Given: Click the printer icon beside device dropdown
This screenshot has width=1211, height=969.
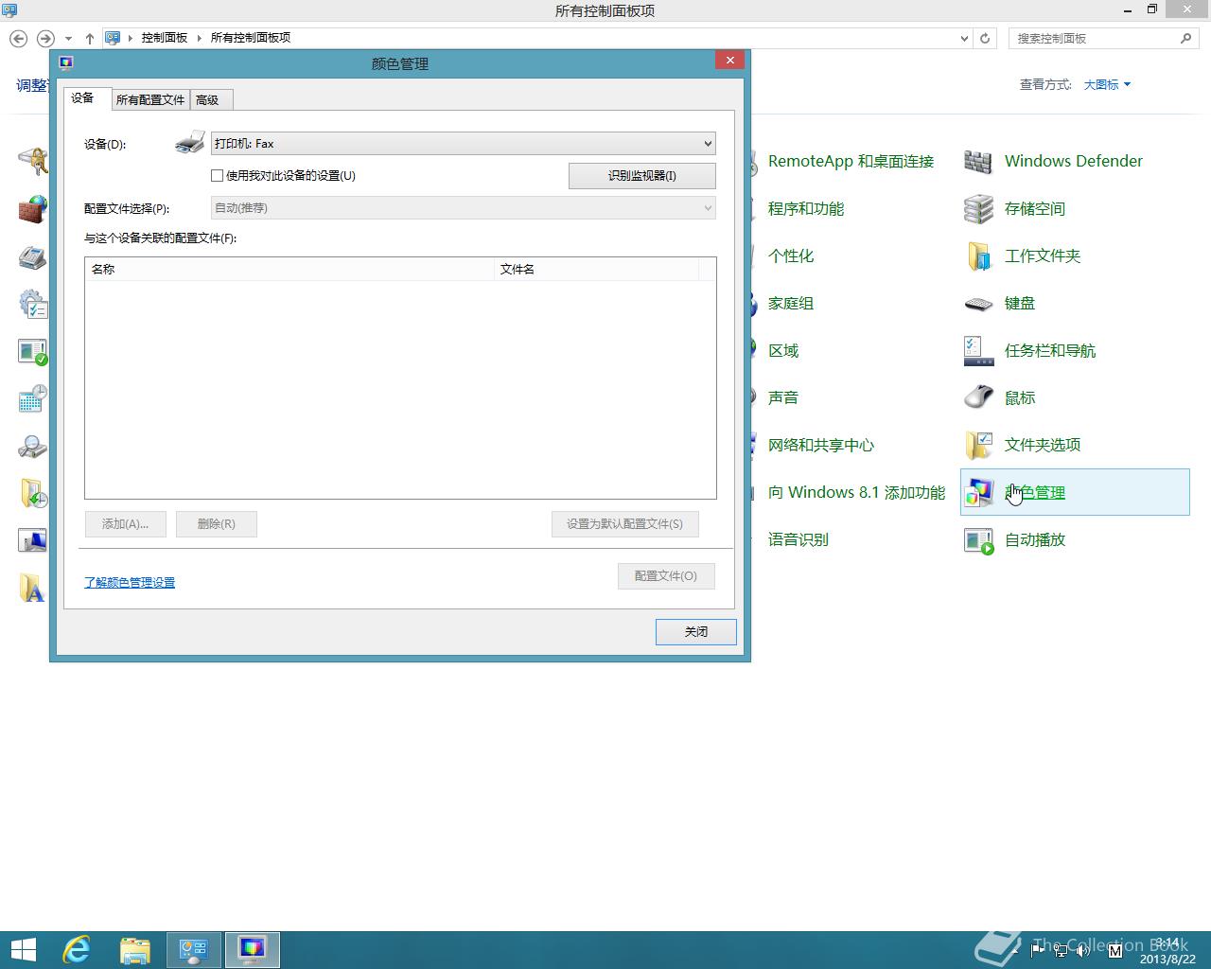Looking at the screenshot, I should click(x=190, y=143).
